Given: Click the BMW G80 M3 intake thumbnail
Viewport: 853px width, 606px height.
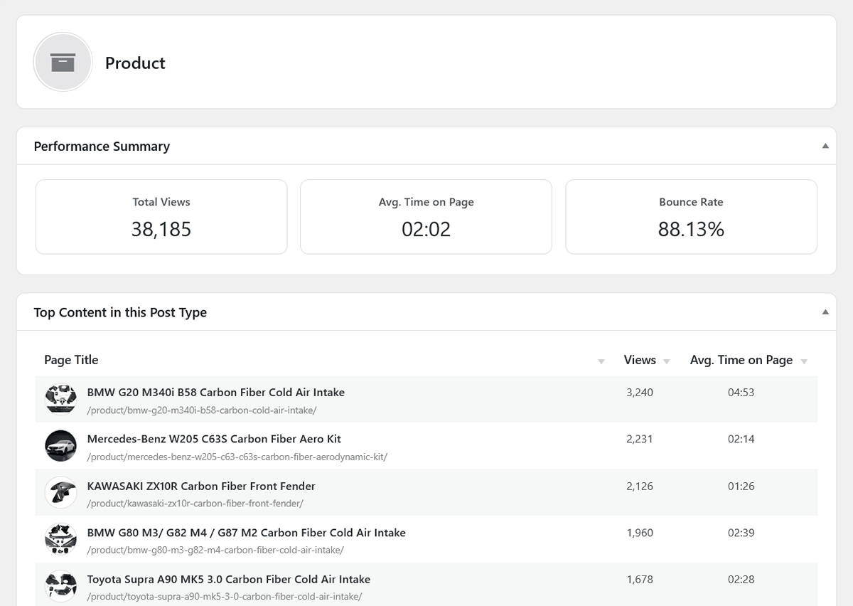Looking at the screenshot, I should (x=60, y=539).
